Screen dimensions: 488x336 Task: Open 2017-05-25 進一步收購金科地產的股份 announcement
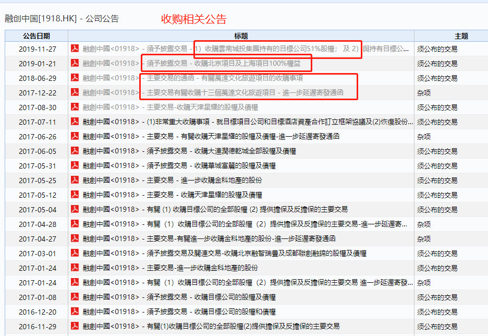point(172,181)
